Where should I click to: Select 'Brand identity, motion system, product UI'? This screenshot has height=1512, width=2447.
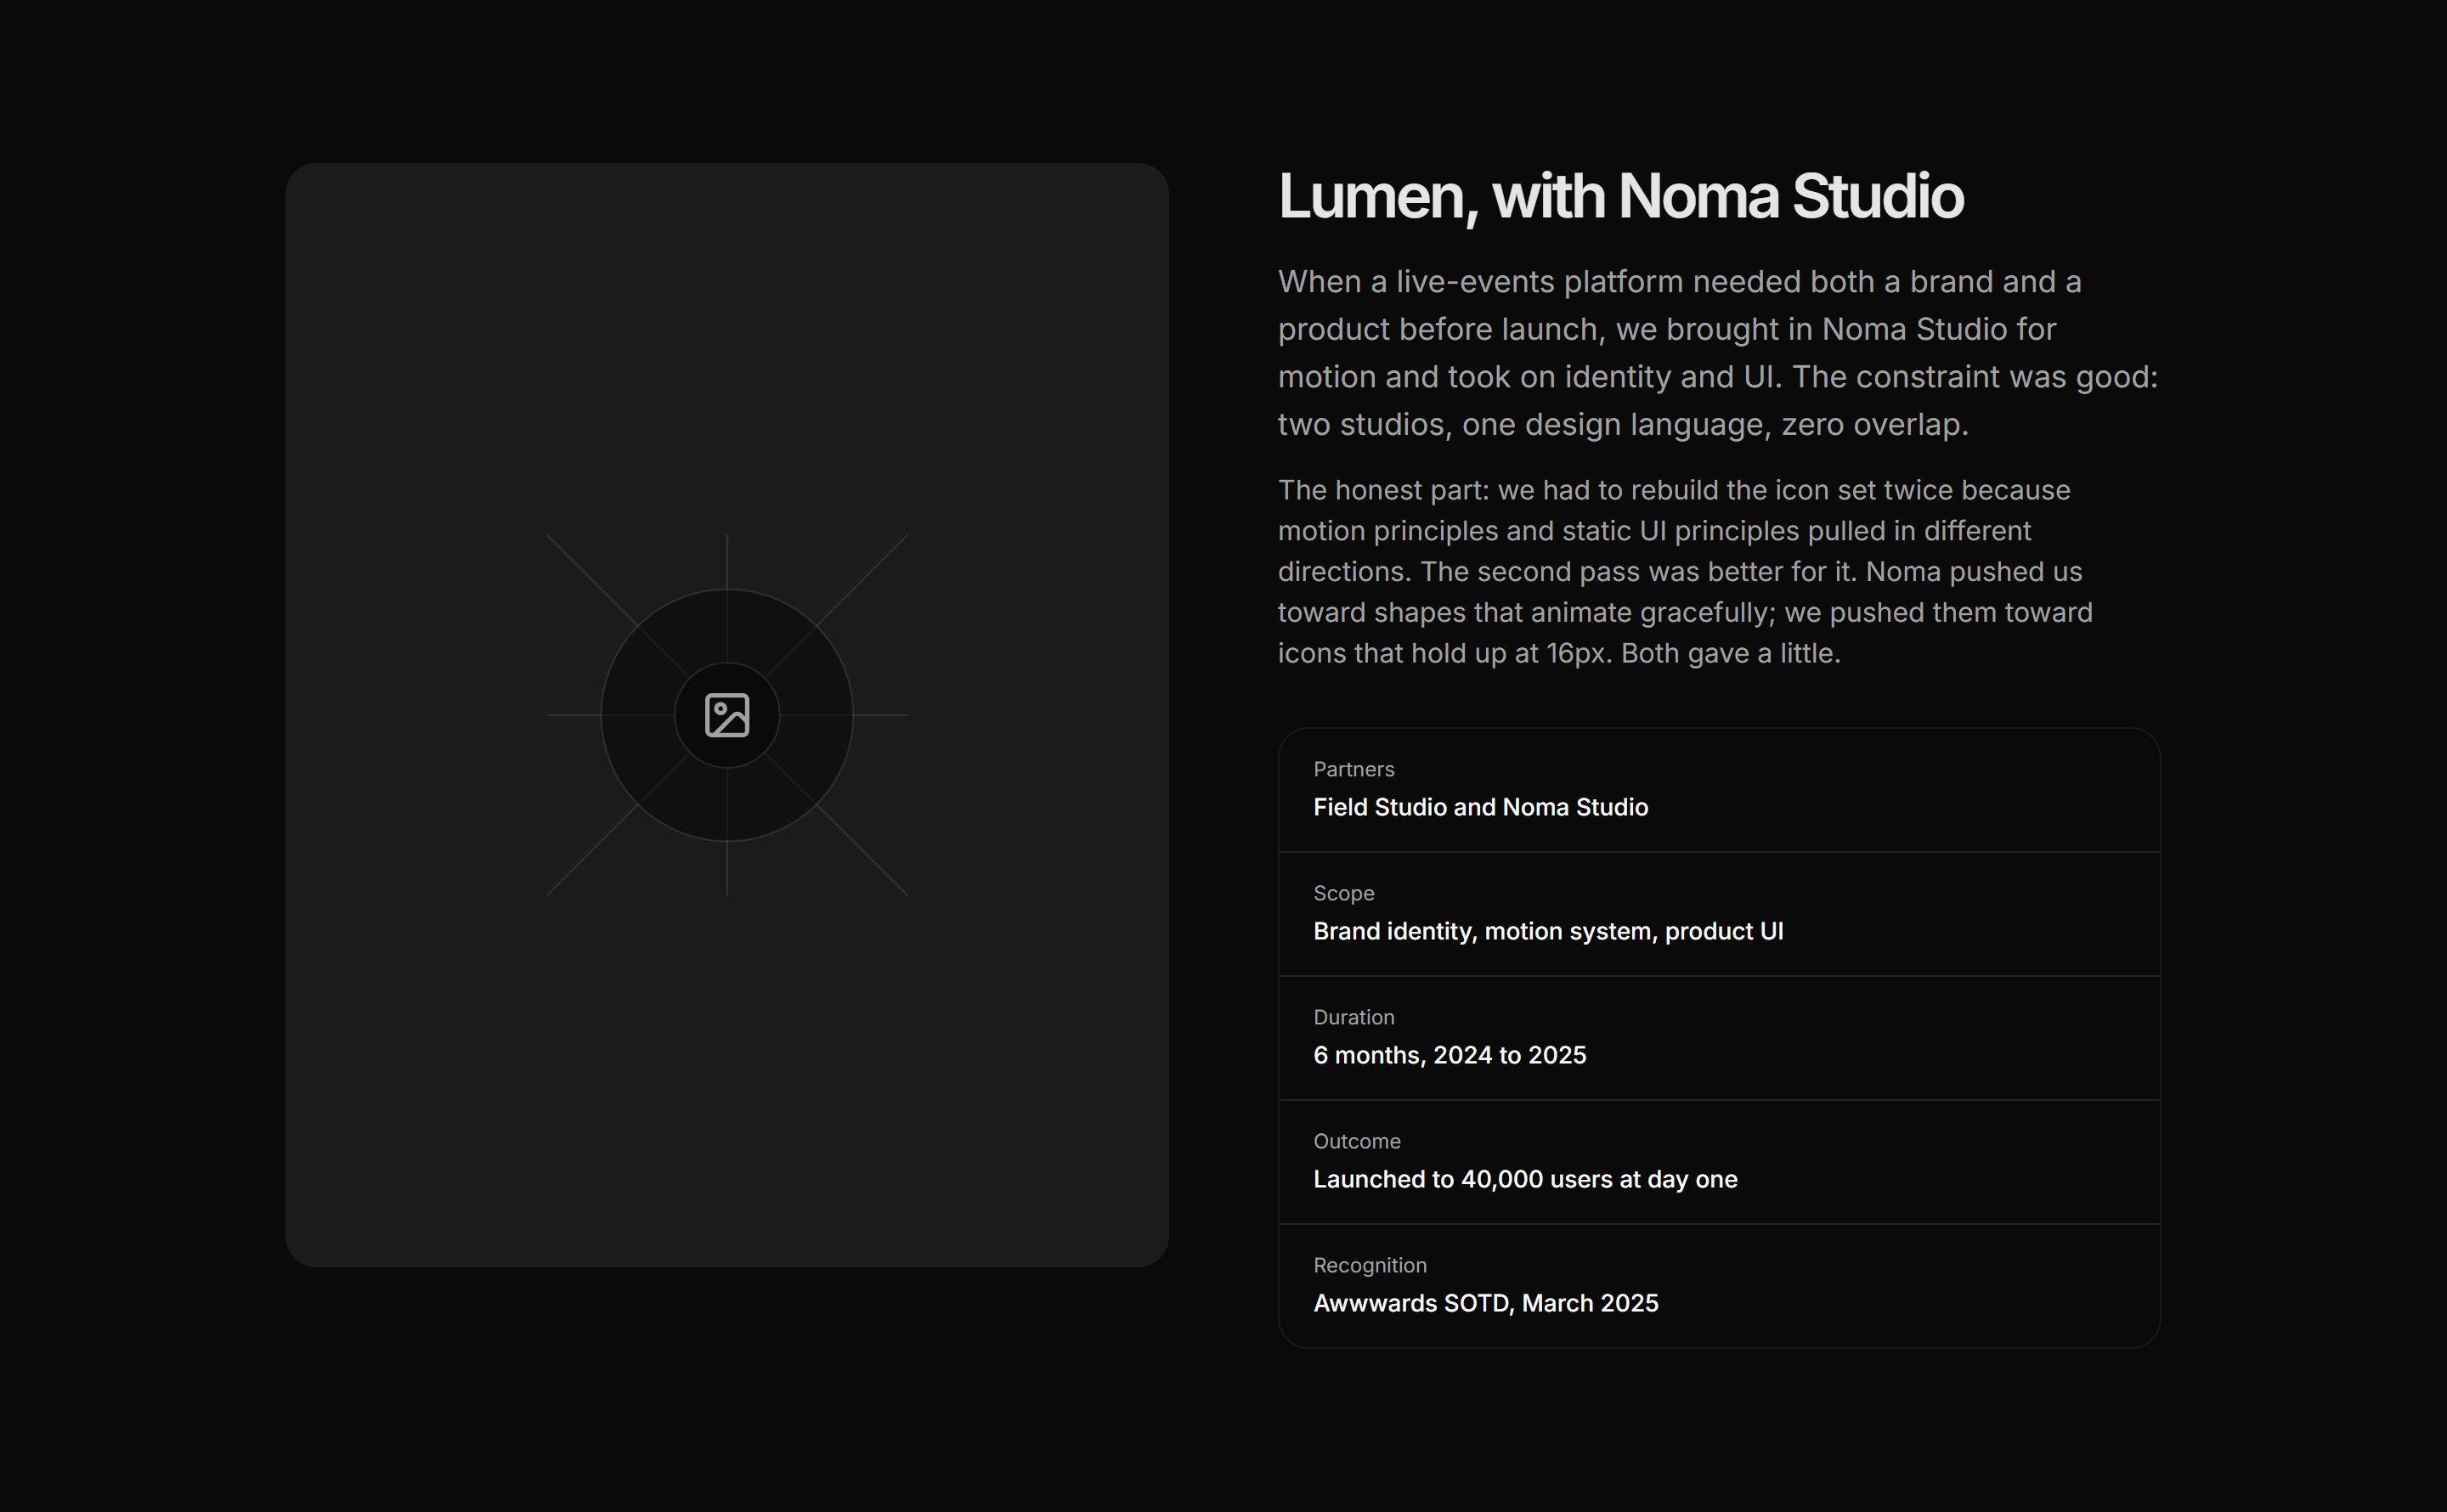(1548, 931)
